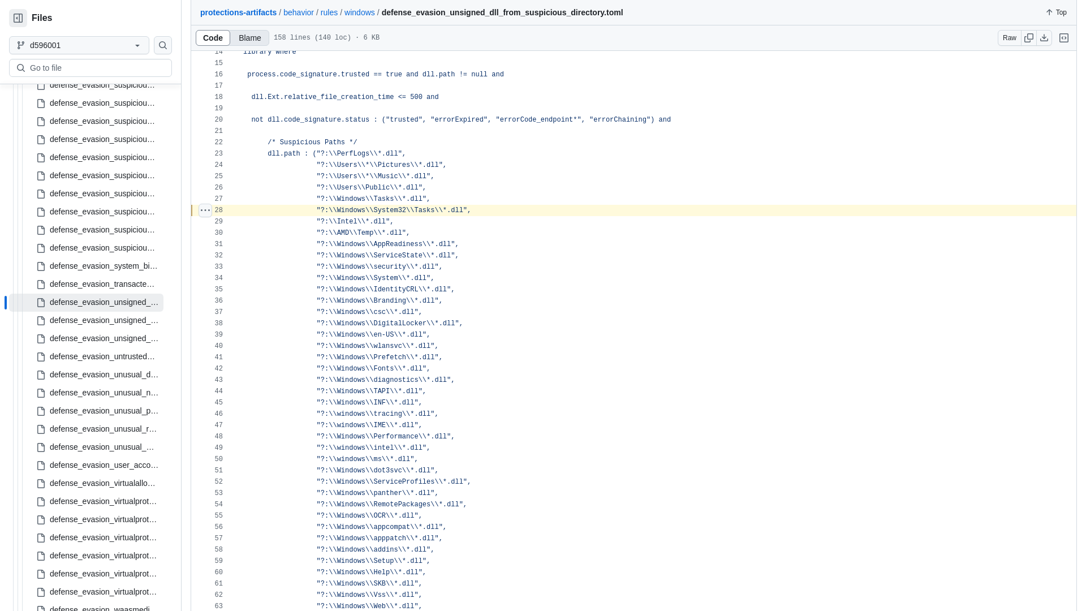Click the not dll.code_signature.status condition line
1086x611 pixels.
click(461, 120)
